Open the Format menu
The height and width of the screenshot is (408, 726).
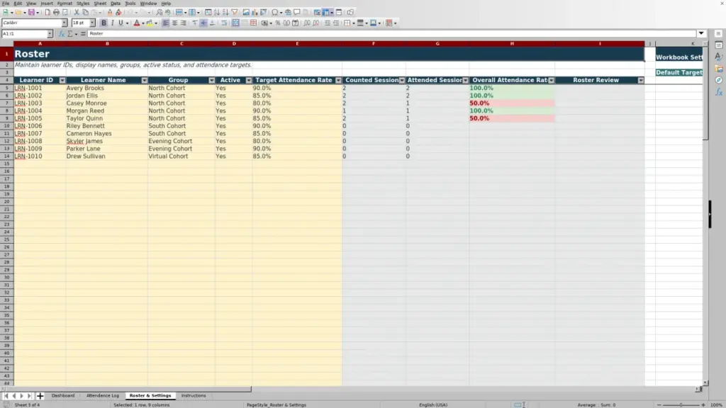[65, 4]
